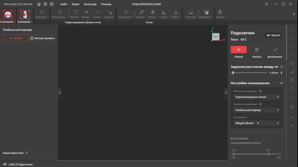Open the arrow next to the Экспор… tool
The image size is (298, 167).
[225, 12]
